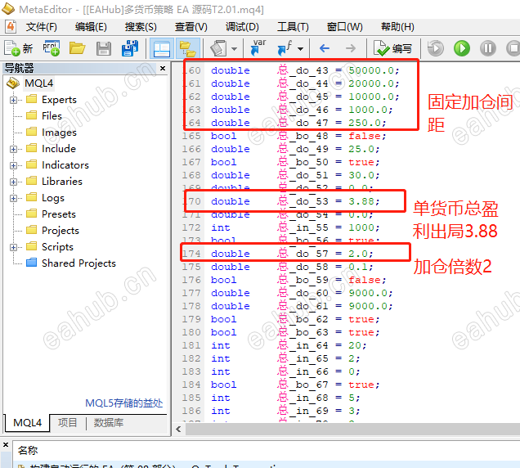Open the 调试(D) menu
The width and height of the screenshot is (520, 468).
[242, 27]
